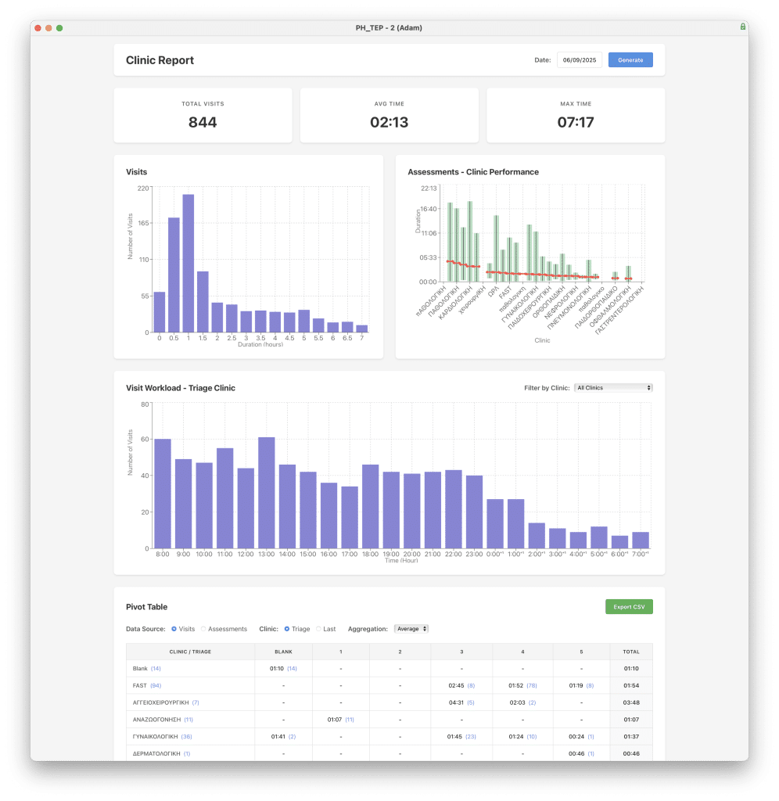Open the (7) count beside ΑΓΓΕΙΟΧΕΙΡΟΥΡΓΙΚΗ
The height and width of the screenshot is (801, 779).
tap(196, 702)
